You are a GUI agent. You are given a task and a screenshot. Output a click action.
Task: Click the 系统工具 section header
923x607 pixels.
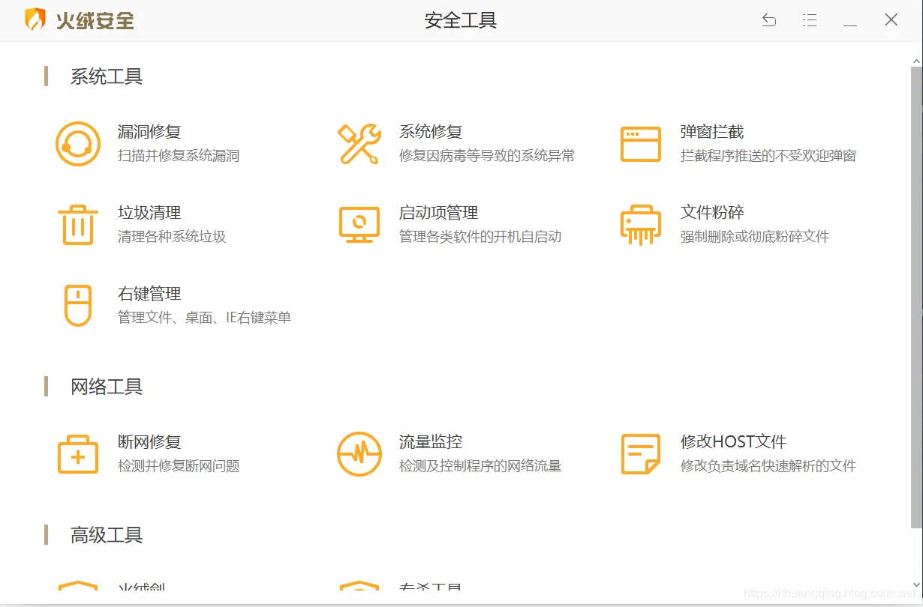[x=105, y=76]
